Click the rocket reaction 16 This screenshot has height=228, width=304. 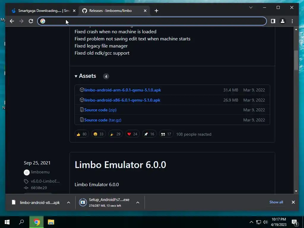pyautogui.click(x=149, y=134)
